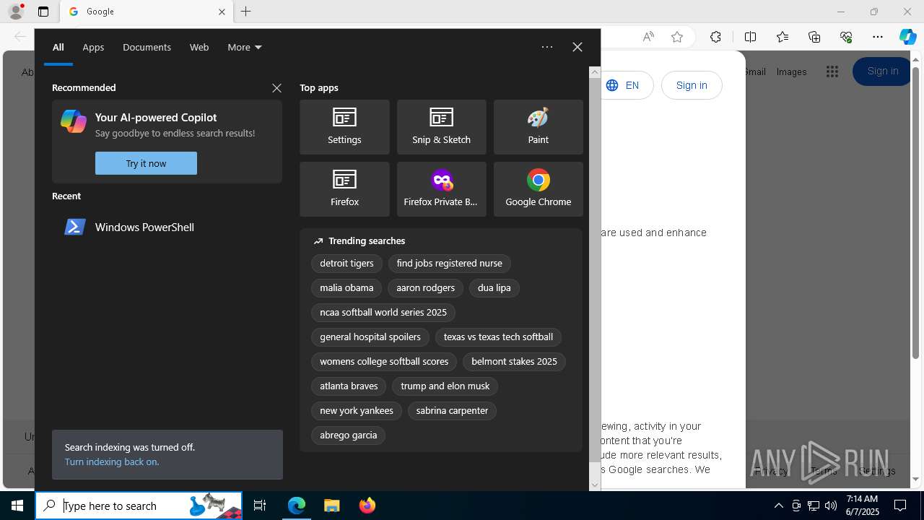Screen dimensions: 924x520
Task: Select the Google browser tab
Action: pyautogui.click(x=147, y=12)
